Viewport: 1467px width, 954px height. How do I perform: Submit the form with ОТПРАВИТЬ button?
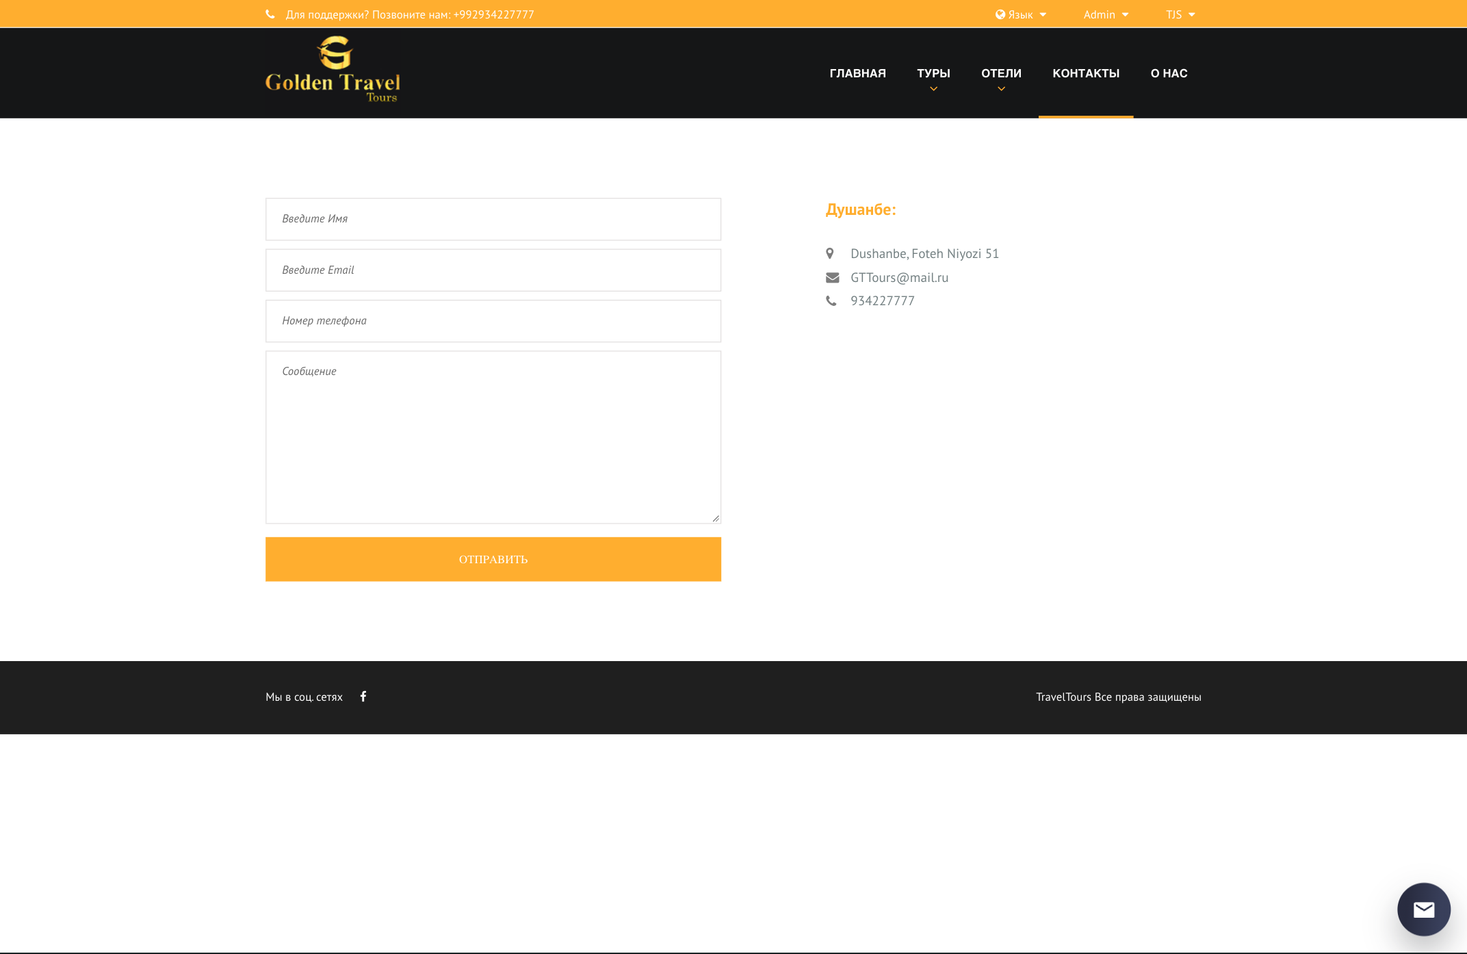point(493,559)
